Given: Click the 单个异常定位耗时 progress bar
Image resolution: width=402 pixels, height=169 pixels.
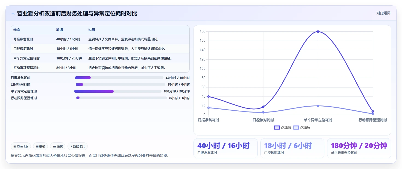Looking at the screenshot, I should pyautogui.click(x=118, y=91).
